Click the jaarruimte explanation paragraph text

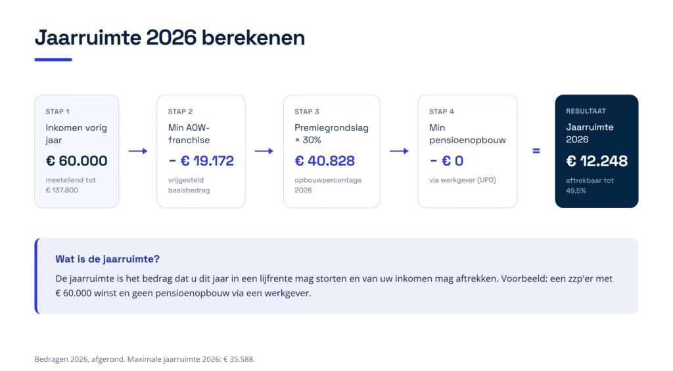point(334,286)
